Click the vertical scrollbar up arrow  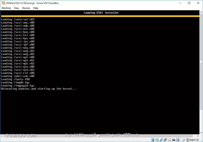pos(201,12)
